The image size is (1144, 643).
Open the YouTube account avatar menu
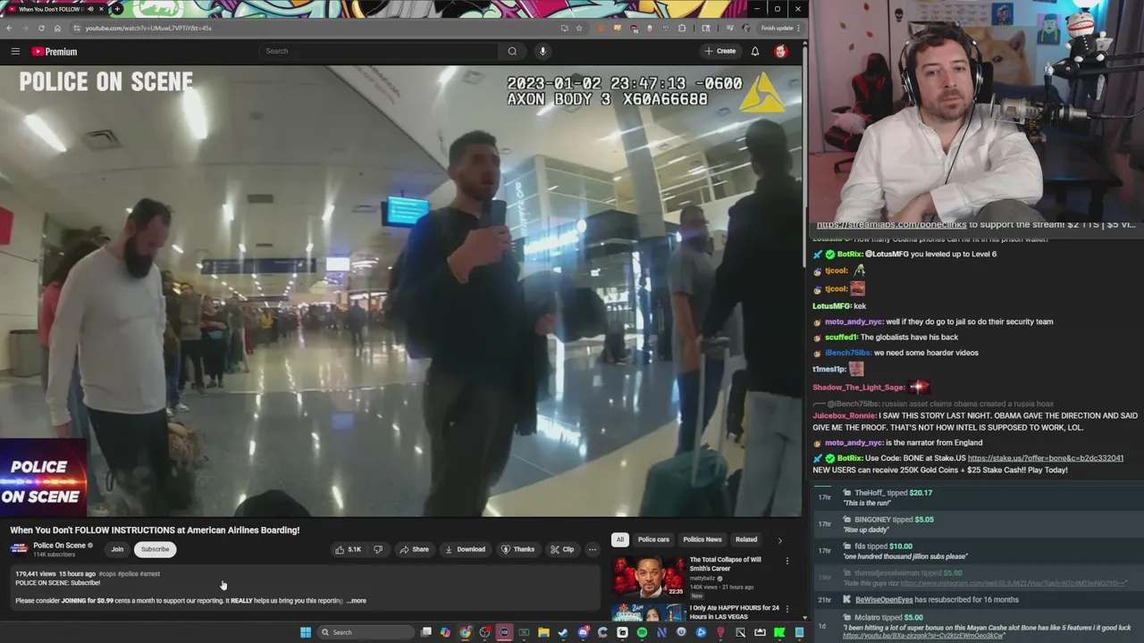[781, 51]
